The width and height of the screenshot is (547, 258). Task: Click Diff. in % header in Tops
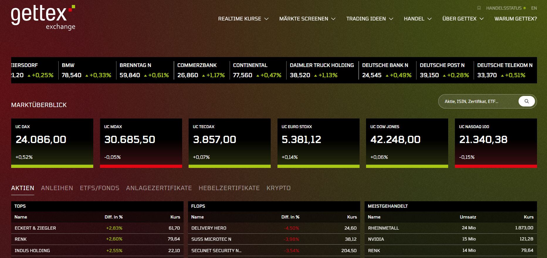pyautogui.click(x=114, y=217)
